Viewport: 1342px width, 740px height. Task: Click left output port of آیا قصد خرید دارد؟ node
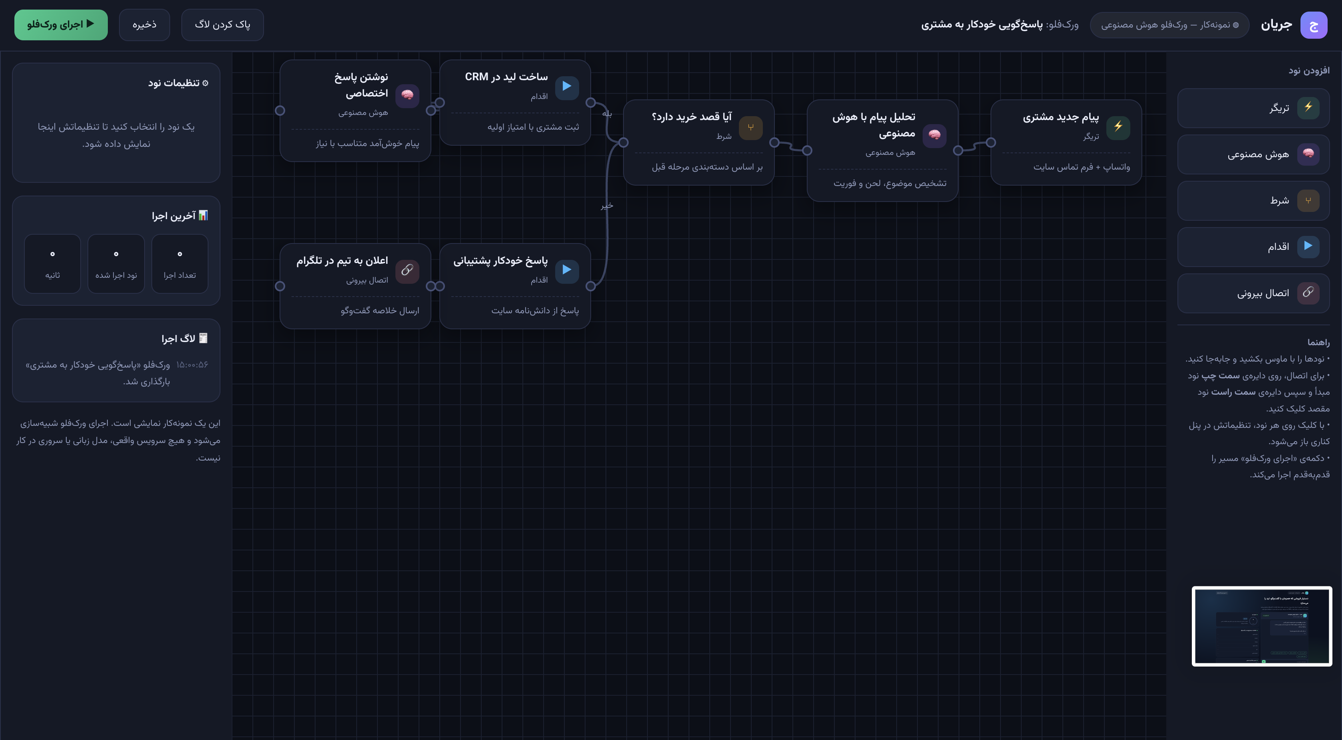click(623, 142)
